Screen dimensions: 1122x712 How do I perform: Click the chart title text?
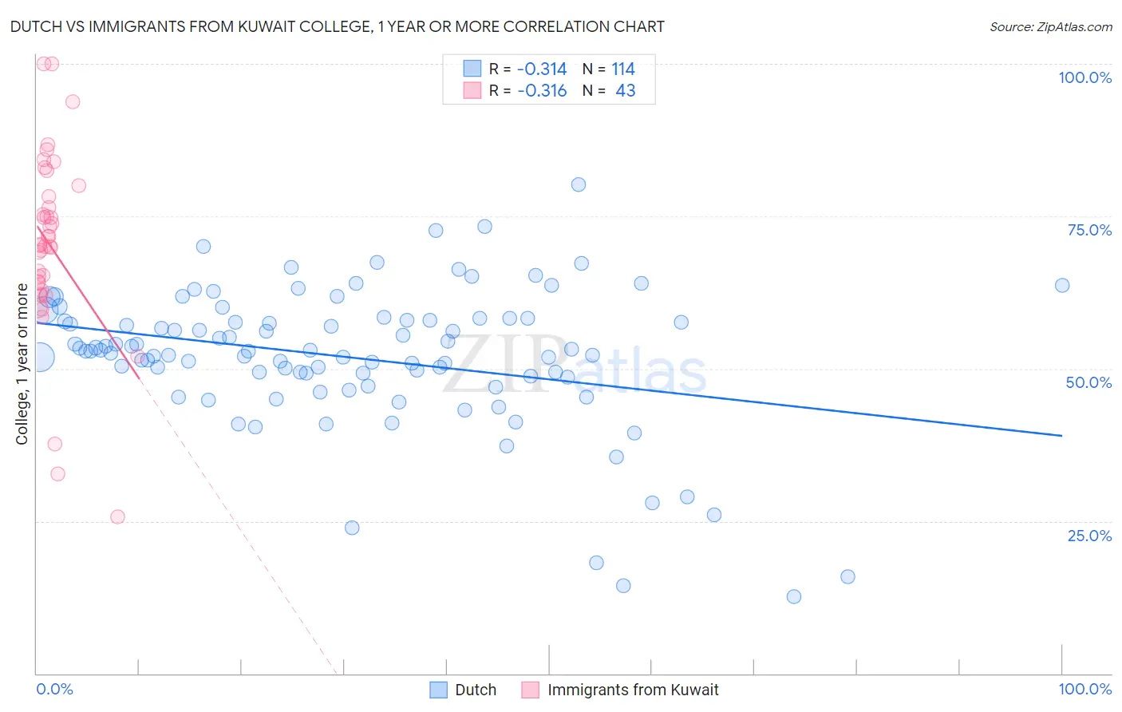click(337, 26)
